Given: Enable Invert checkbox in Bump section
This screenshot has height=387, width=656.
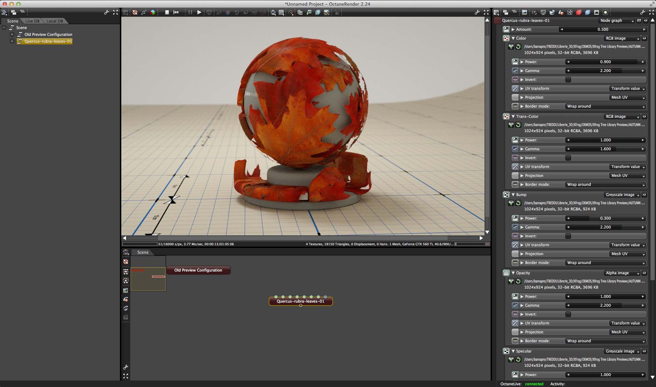Looking at the screenshot, I should [568, 236].
